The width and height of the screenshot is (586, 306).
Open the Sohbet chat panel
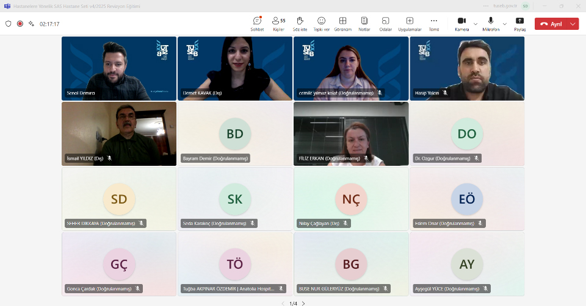pyautogui.click(x=257, y=24)
